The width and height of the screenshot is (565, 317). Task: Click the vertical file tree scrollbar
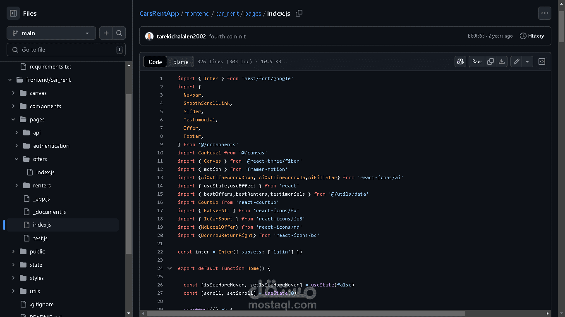tap(129, 174)
